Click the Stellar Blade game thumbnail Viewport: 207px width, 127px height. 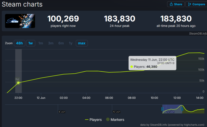coord(20,21)
